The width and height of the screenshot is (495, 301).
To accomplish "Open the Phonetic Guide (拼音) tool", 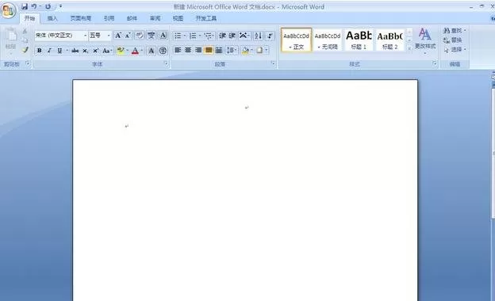I will (152, 36).
